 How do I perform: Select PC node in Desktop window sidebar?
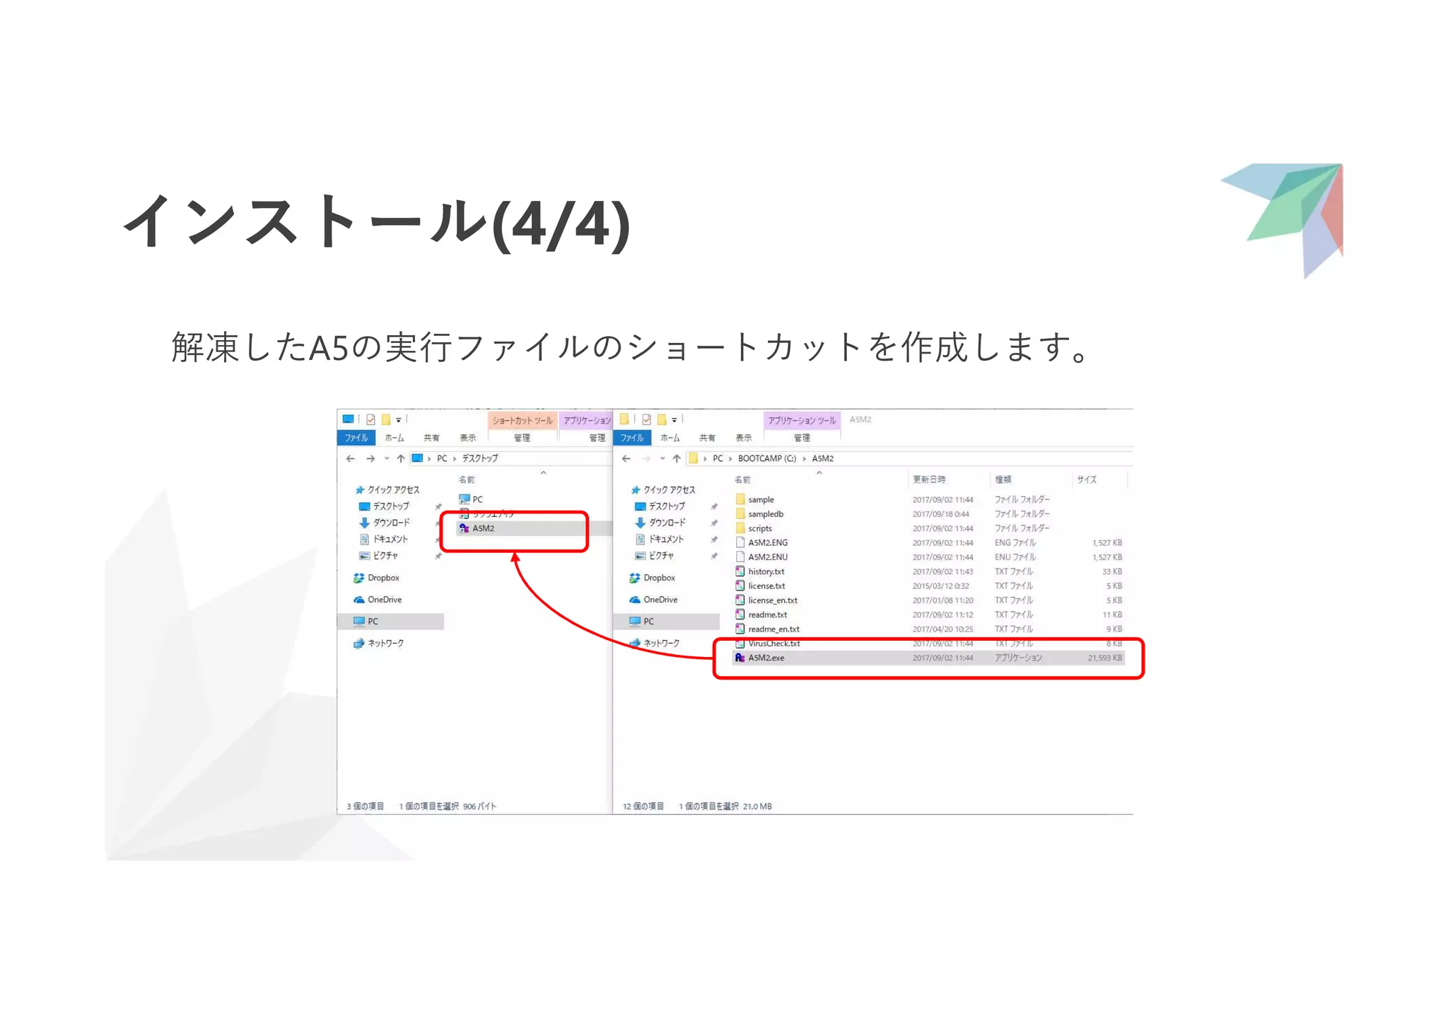click(x=391, y=621)
